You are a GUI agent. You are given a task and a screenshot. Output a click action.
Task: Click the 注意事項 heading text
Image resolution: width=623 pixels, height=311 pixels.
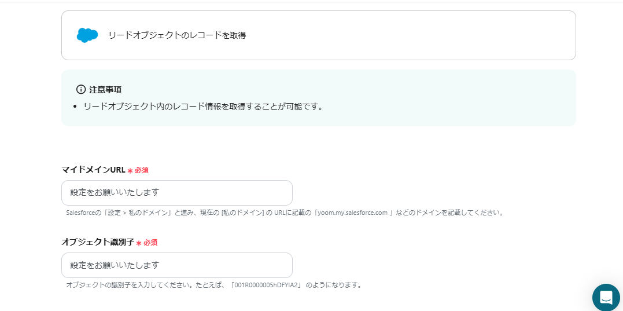coord(105,90)
